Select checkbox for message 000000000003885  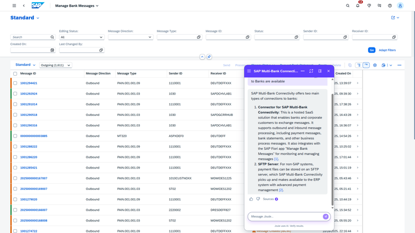pos(15,136)
